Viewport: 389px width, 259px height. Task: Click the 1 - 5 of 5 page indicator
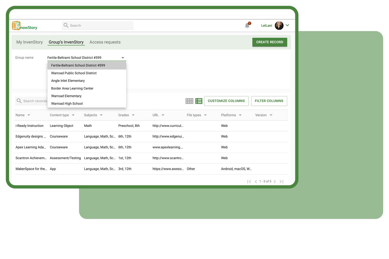pyautogui.click(x=265, y=182)
